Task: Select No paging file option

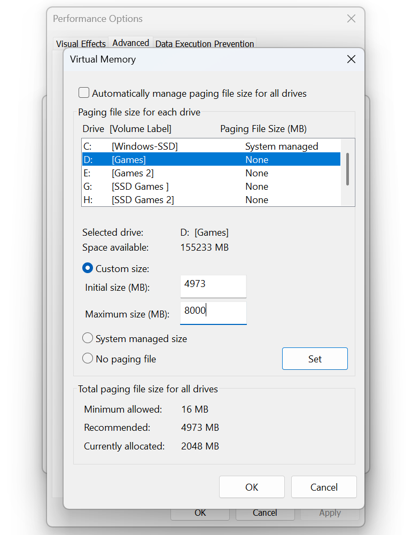Action: 88,359
